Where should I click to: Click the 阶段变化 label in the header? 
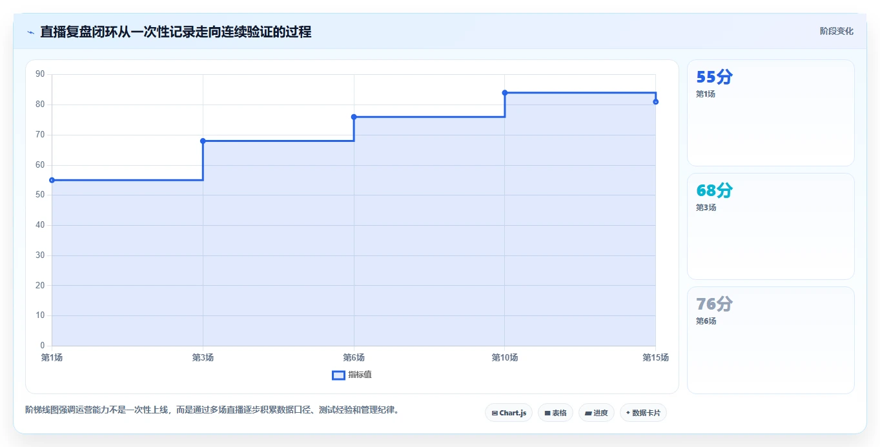pos(836,31)
